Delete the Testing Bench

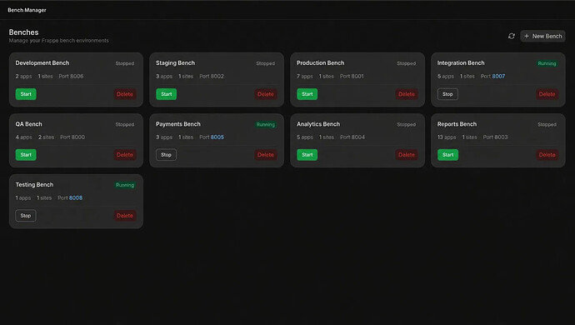pyautogui.click(x=125, y=216)
